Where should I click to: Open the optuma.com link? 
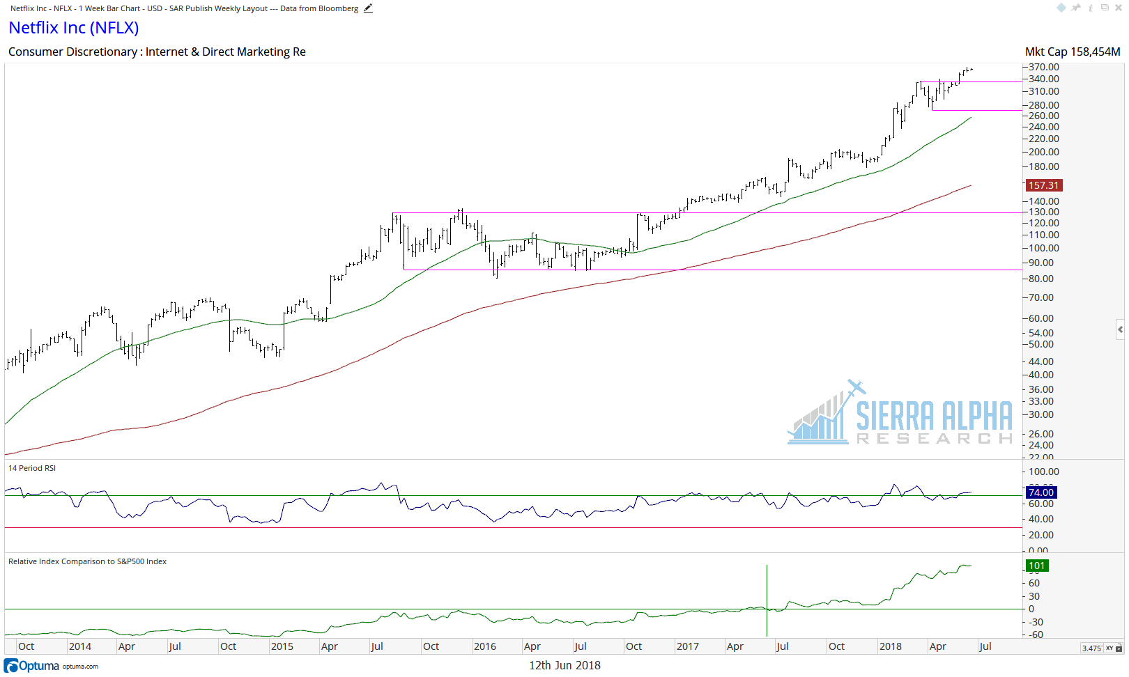click(80, 667)
